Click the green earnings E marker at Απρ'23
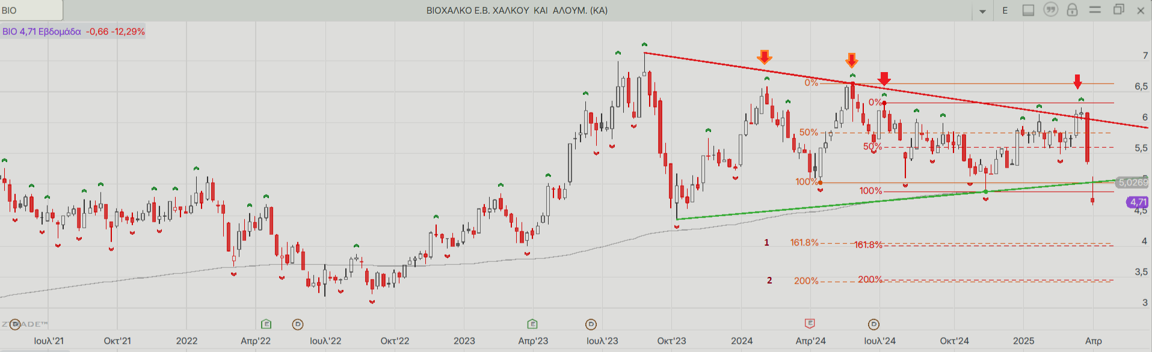 (x=532, y=324)
